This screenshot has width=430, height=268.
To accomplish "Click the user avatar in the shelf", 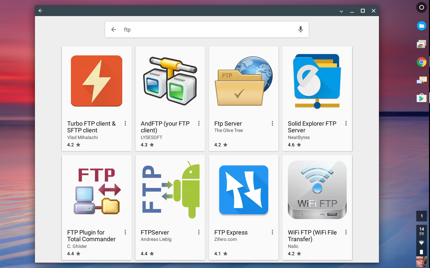I will pos(422,262).
